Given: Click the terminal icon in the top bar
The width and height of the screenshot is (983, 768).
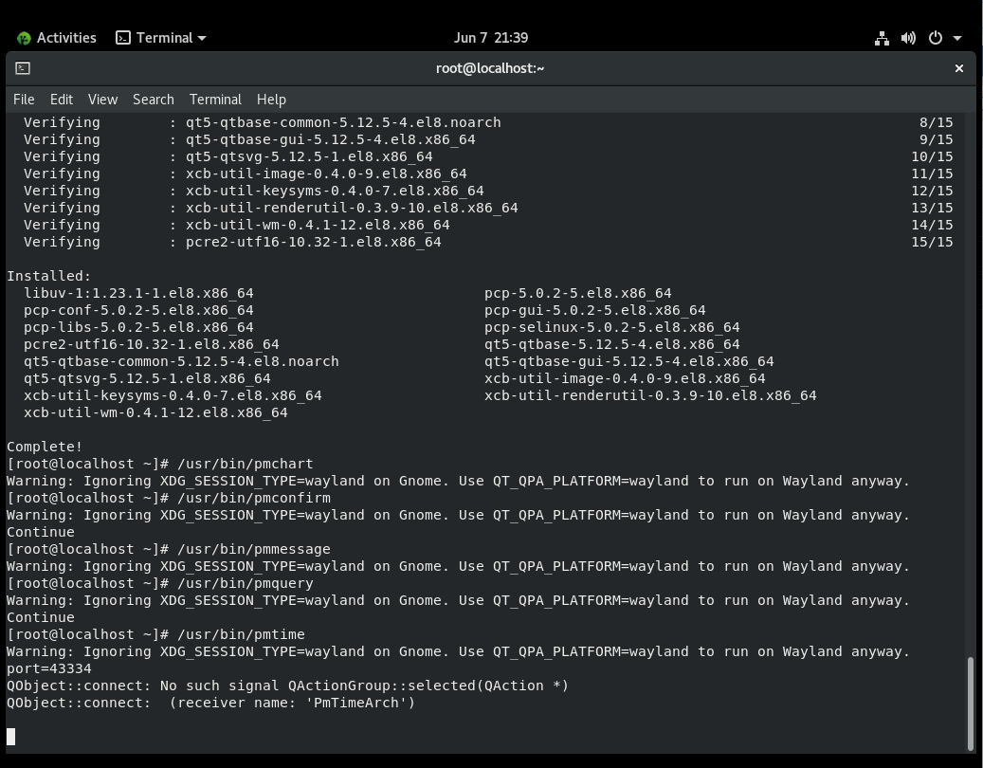Looking at the screenshot, I should point(123,38).
